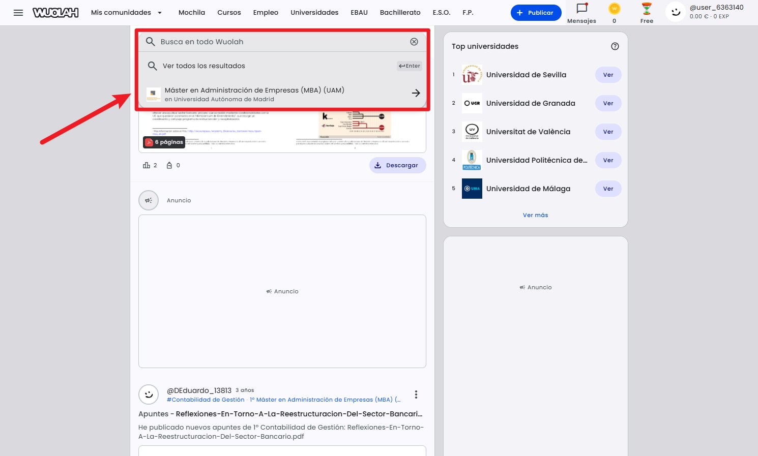Click Ver for Universidad de Málaga
758x456 pixels.
pyautogui.click(x=608, y=189)
